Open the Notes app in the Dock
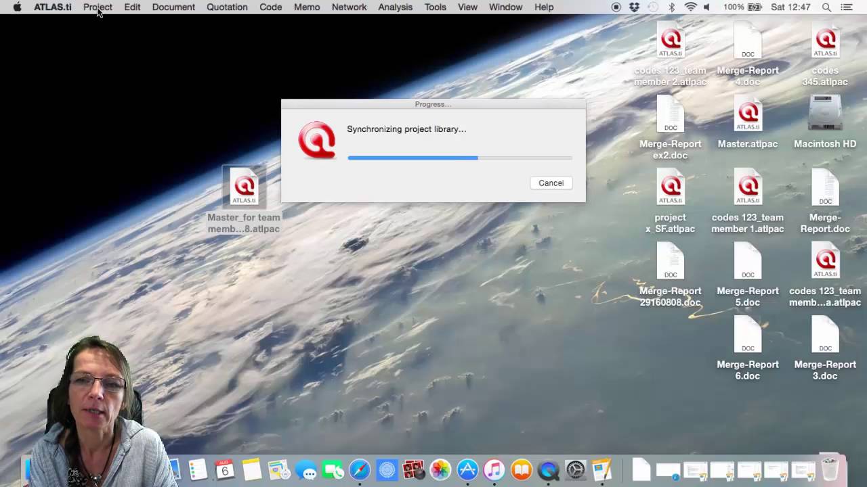Viewport: 867px width, 487px height. click(x=252, y=469)
